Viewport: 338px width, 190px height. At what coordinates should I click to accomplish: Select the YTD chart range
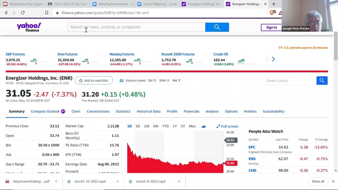(x=165, y=126)
